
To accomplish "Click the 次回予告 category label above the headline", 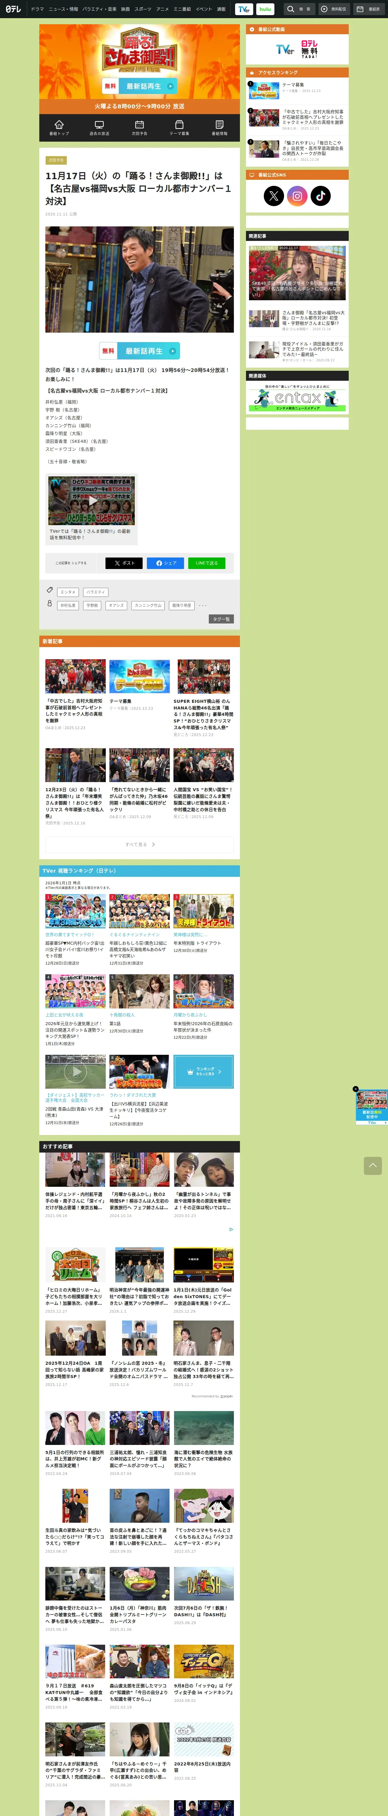I will pos(56,160).
